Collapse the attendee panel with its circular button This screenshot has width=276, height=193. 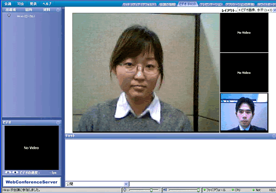click(x=58, y=10)
